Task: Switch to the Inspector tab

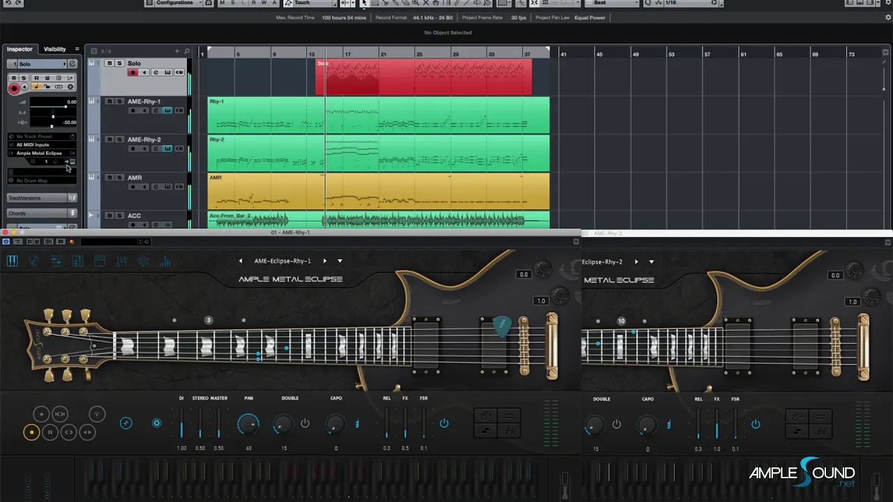Action: coord(20,50)
